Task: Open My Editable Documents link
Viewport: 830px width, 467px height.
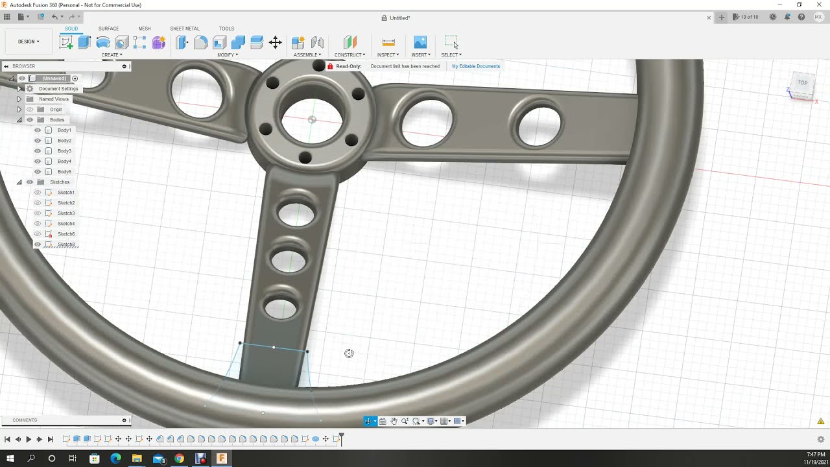Action: click(x=476, y=66)
